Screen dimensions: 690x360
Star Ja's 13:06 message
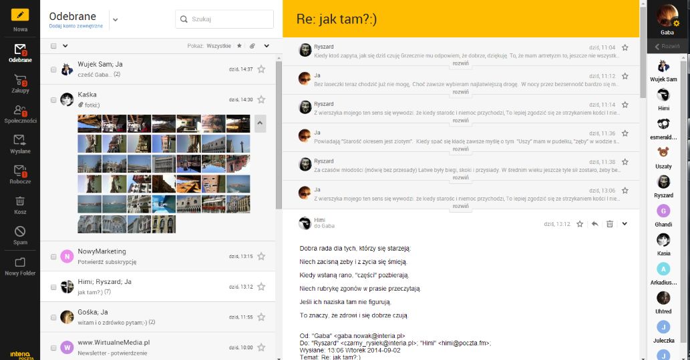pyautogui.click(x=625, y=190)
